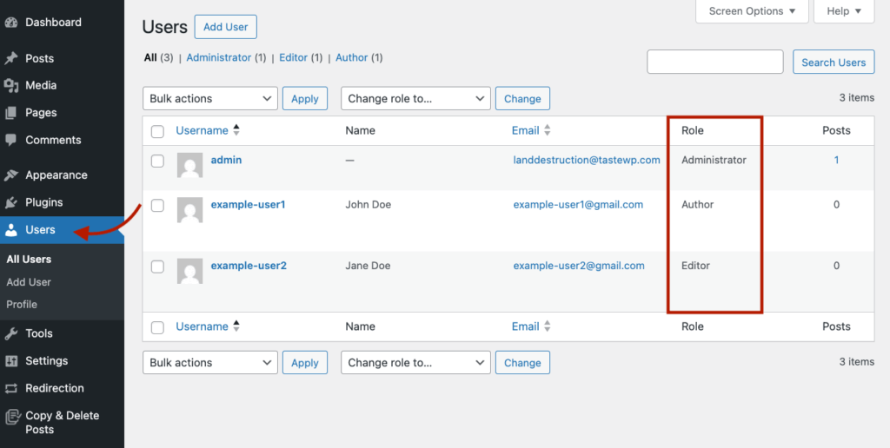Select Add User submenu item
The image size is (890, 448).
pyautogui.click(x=29, y=282)
